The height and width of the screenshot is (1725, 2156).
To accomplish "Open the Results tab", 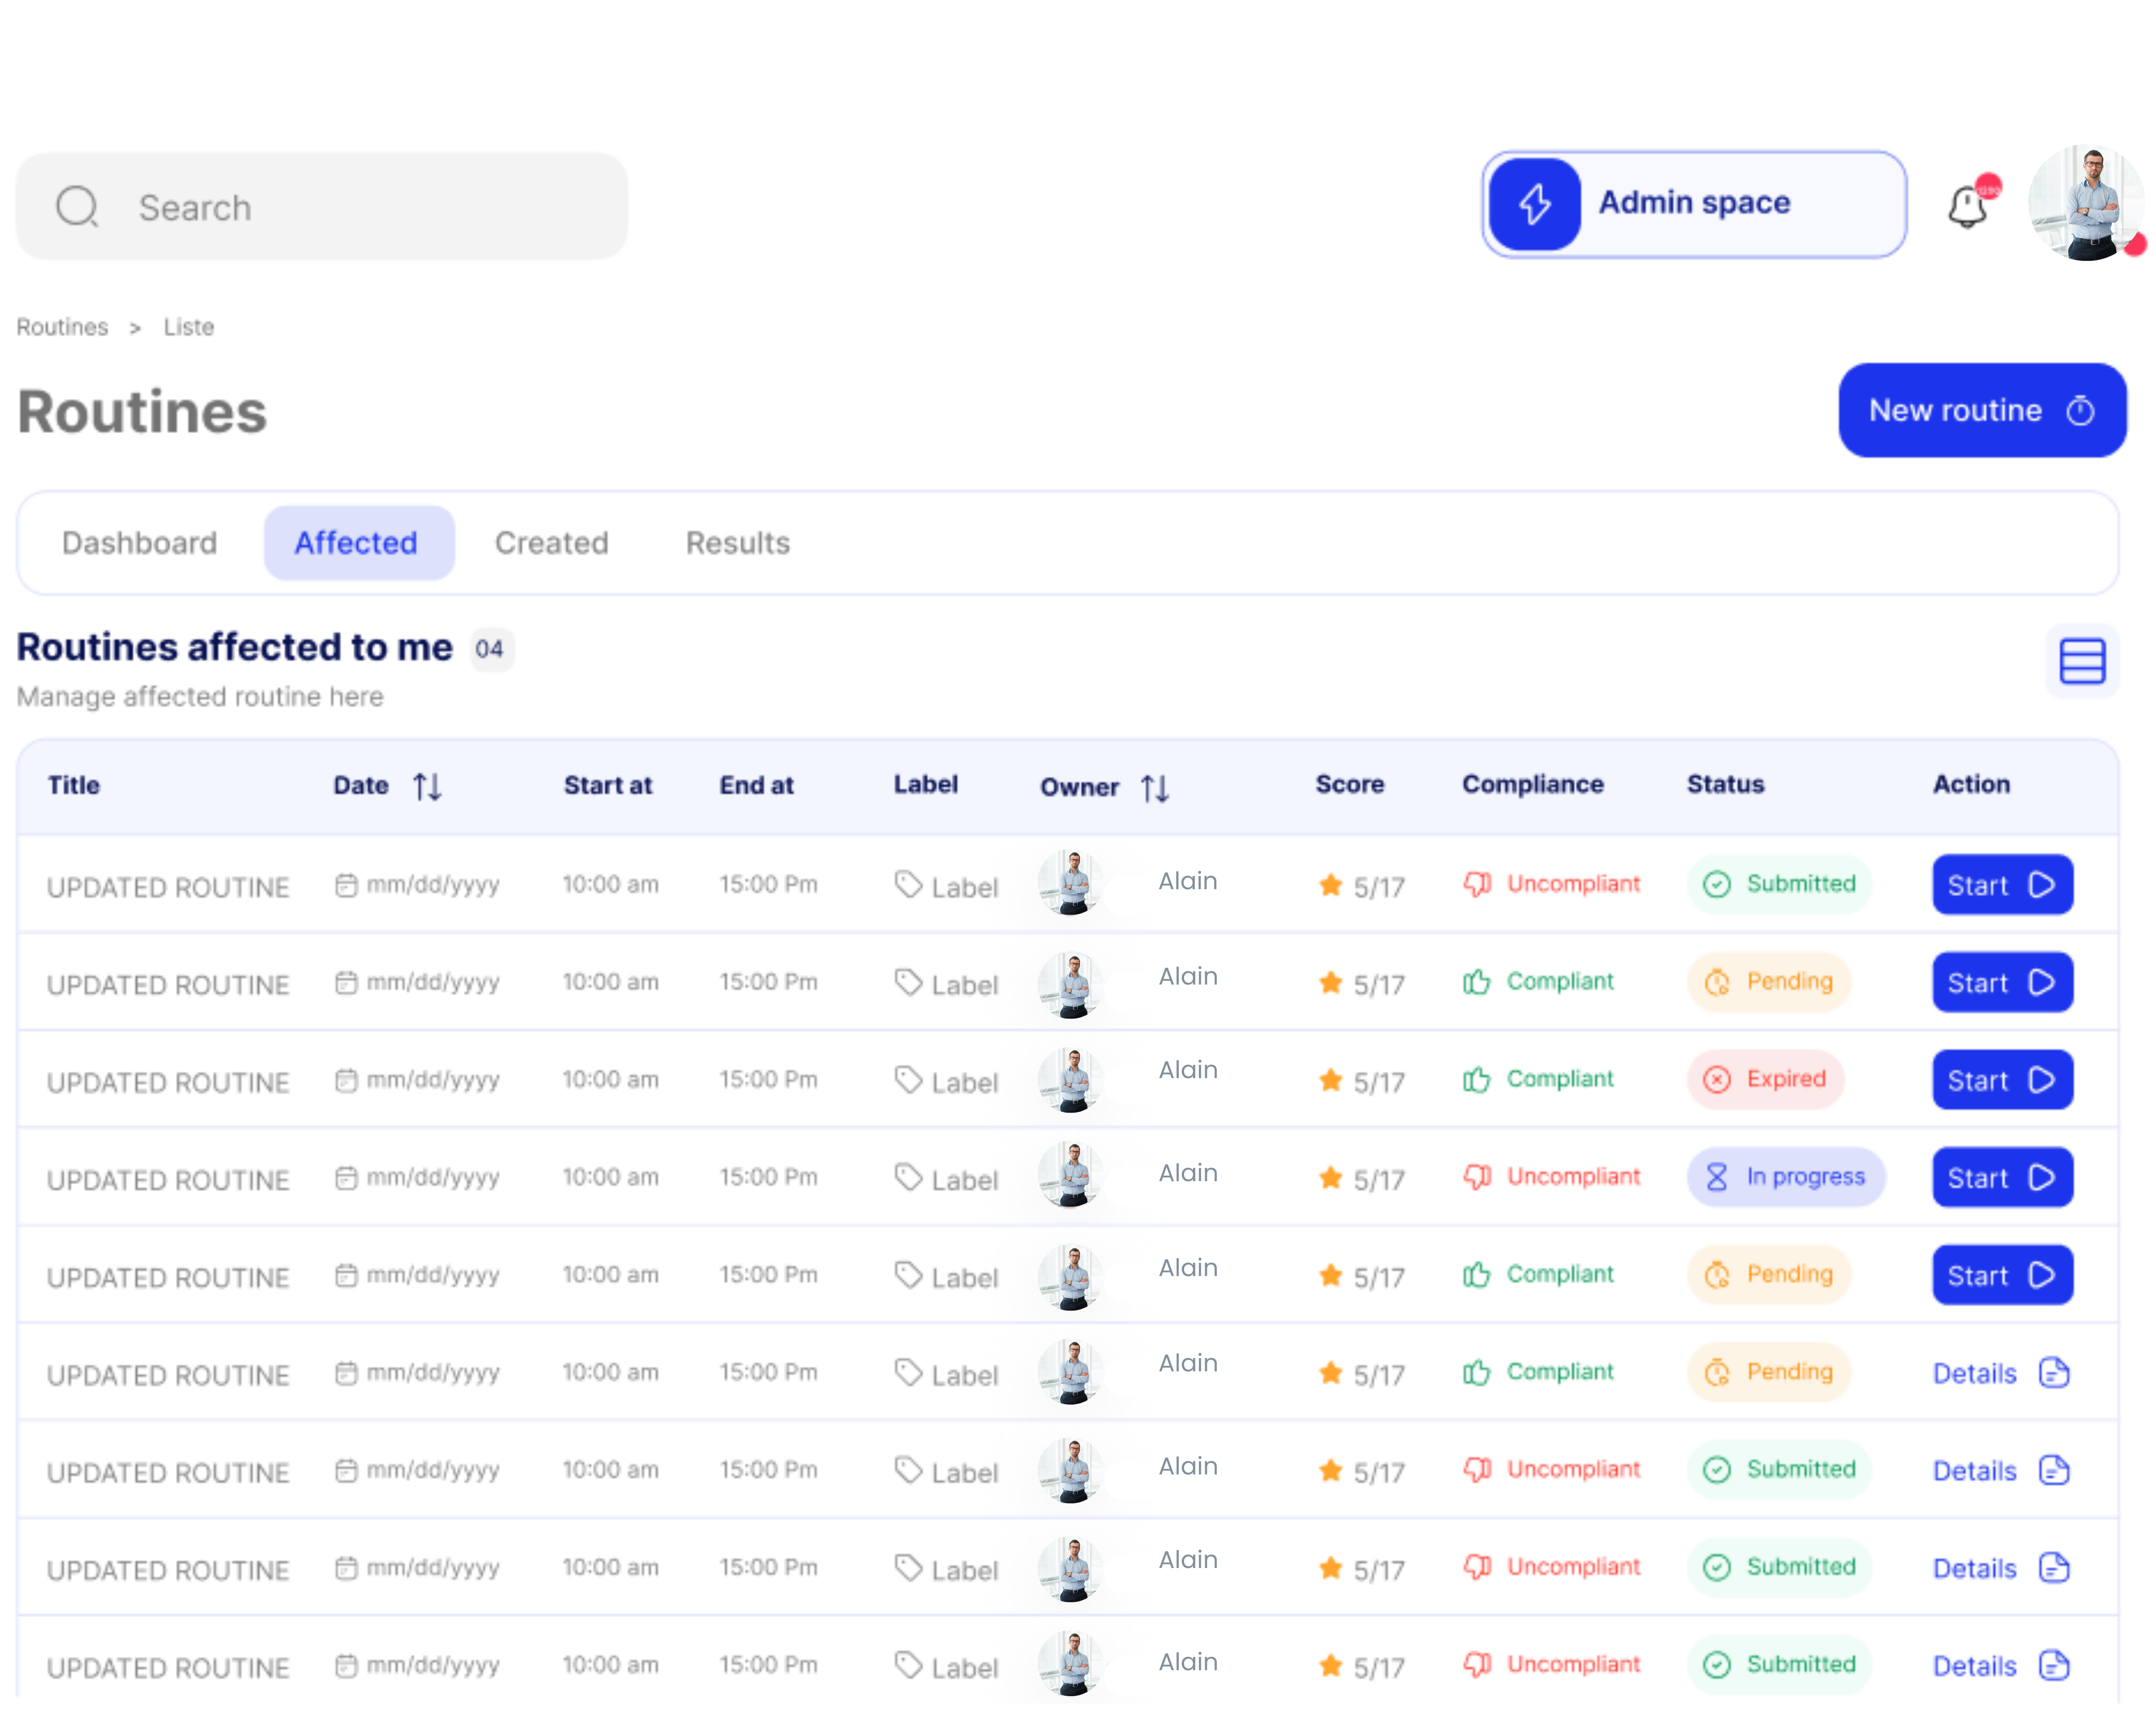I will (737, 543).
